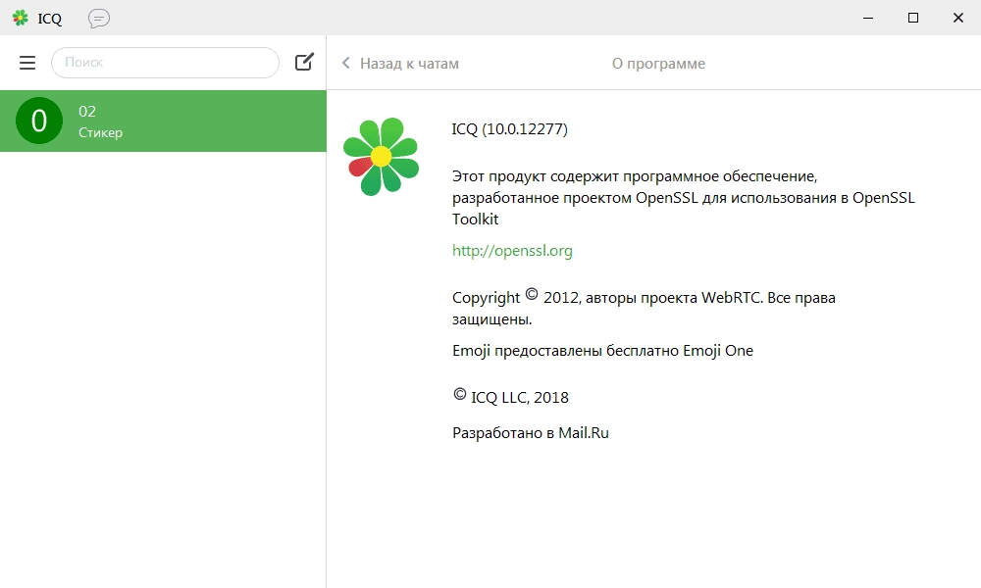The image size is (981, 588).
Task: Focus the Поиск search field
Action: (165, 63)
